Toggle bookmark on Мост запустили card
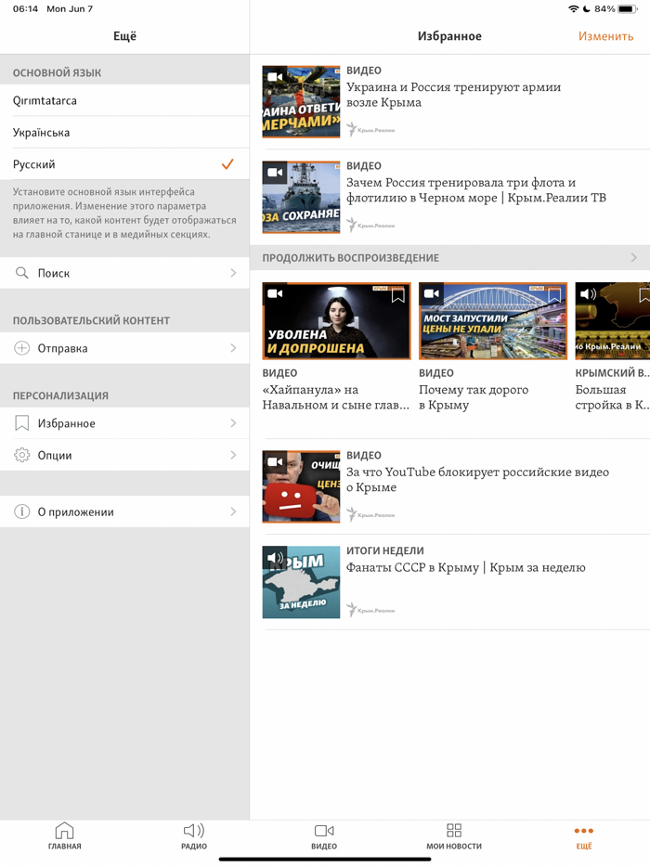This screenshot has width=650, height=867. pyautogui.click(x=554, y=295)
